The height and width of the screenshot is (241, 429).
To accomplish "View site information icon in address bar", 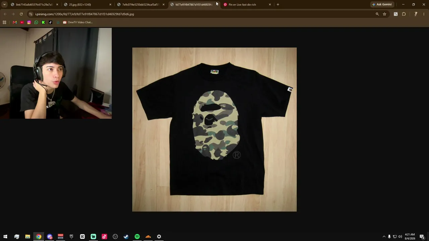I will point(31,14).
